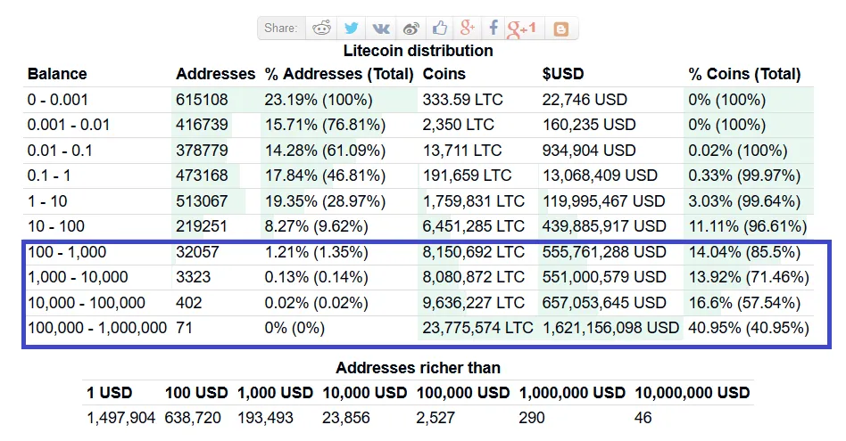
Task: Select the 0.1 - 1 balance cell
Action: coord(49,176)
